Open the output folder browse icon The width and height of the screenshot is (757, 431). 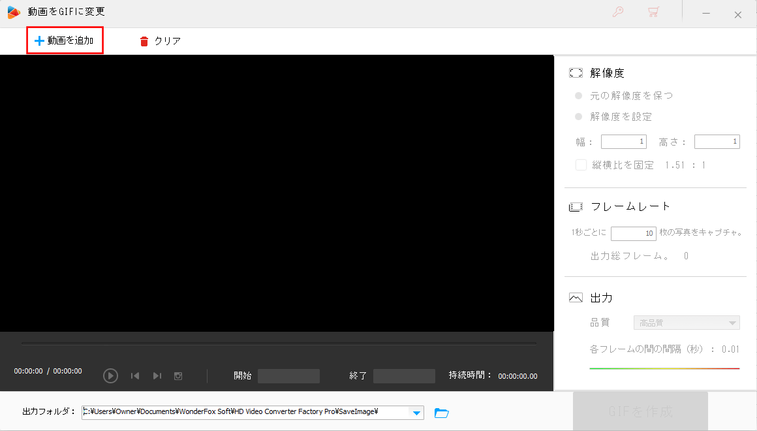[442, 413]
